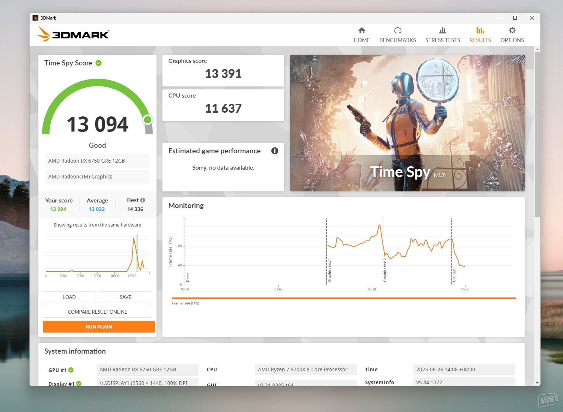Click the vertical scrollbar thumb
563x412 pixels.
[x=537, y=135]
